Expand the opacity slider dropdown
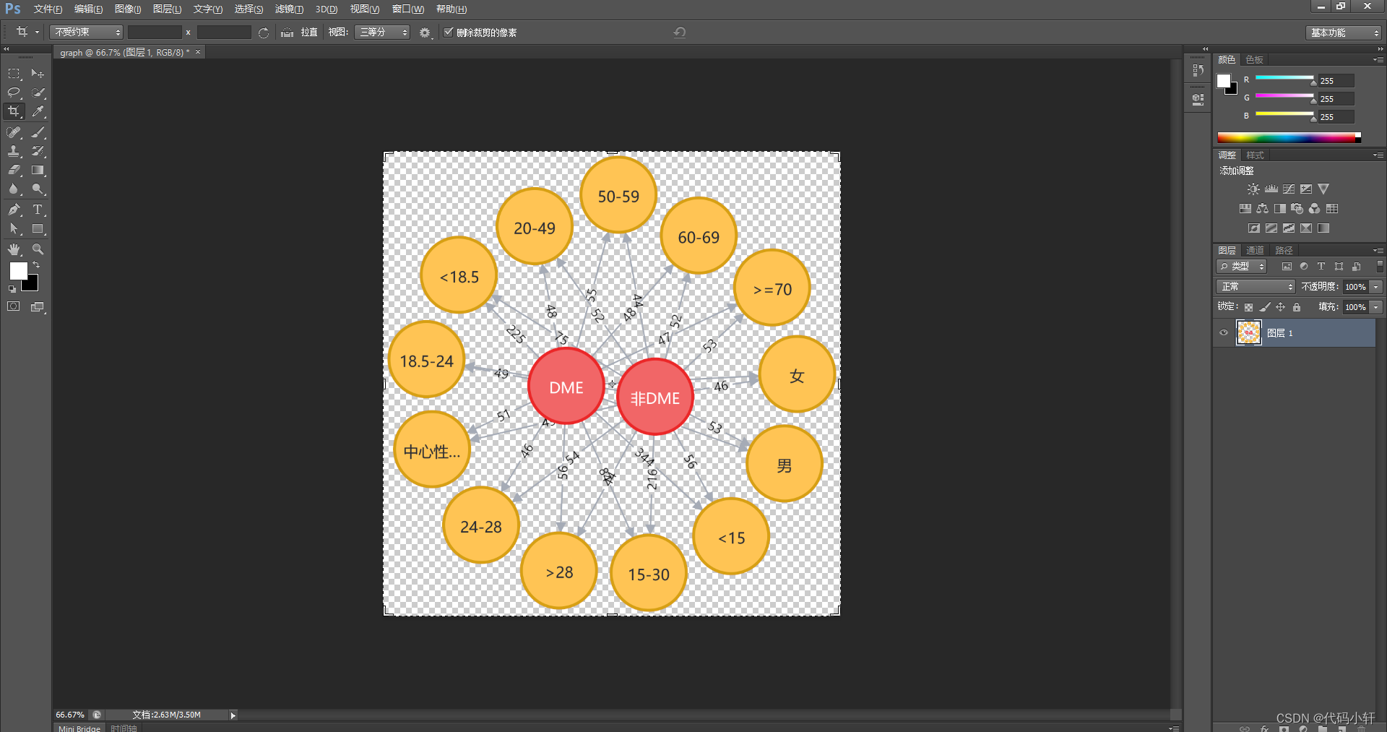1387x732 pixels. tap(1377, 287)
